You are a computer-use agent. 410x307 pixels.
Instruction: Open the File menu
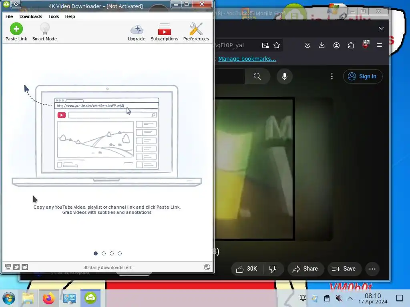click(9, 16)
